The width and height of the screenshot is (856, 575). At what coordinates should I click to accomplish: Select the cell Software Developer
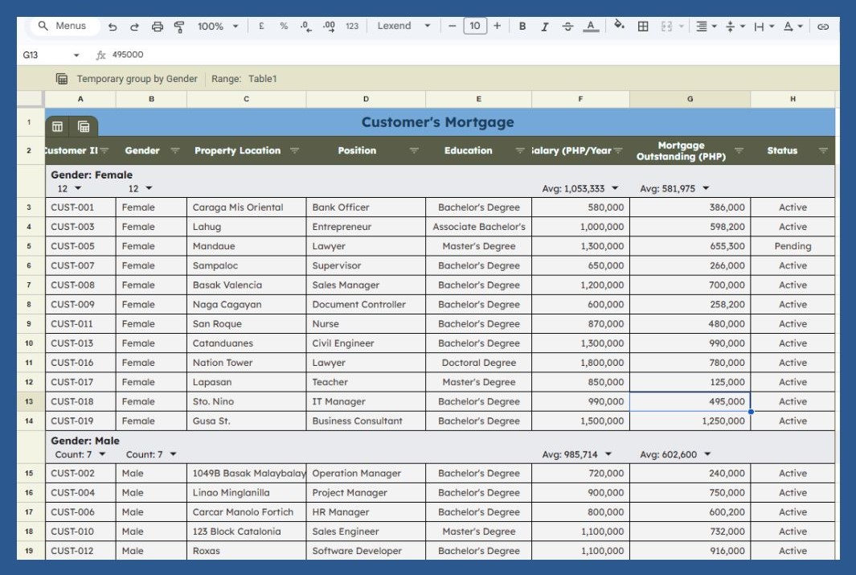[x=366, y=551]
